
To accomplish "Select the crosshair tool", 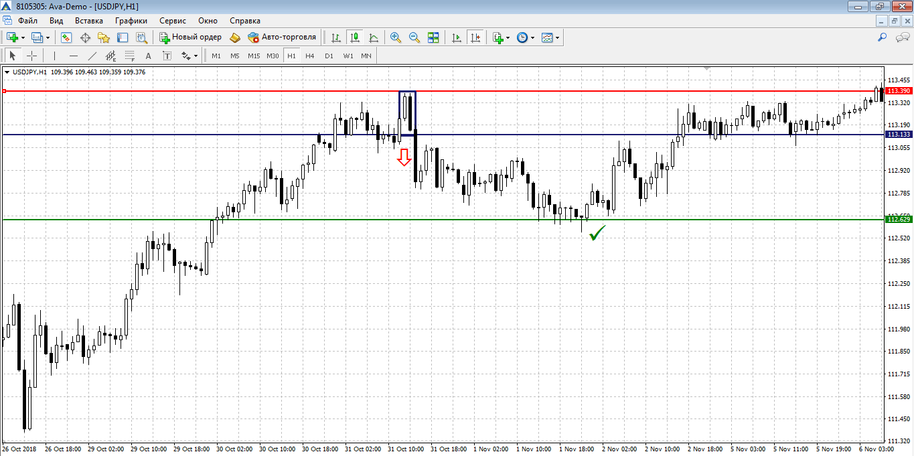I will pos(31,56).
